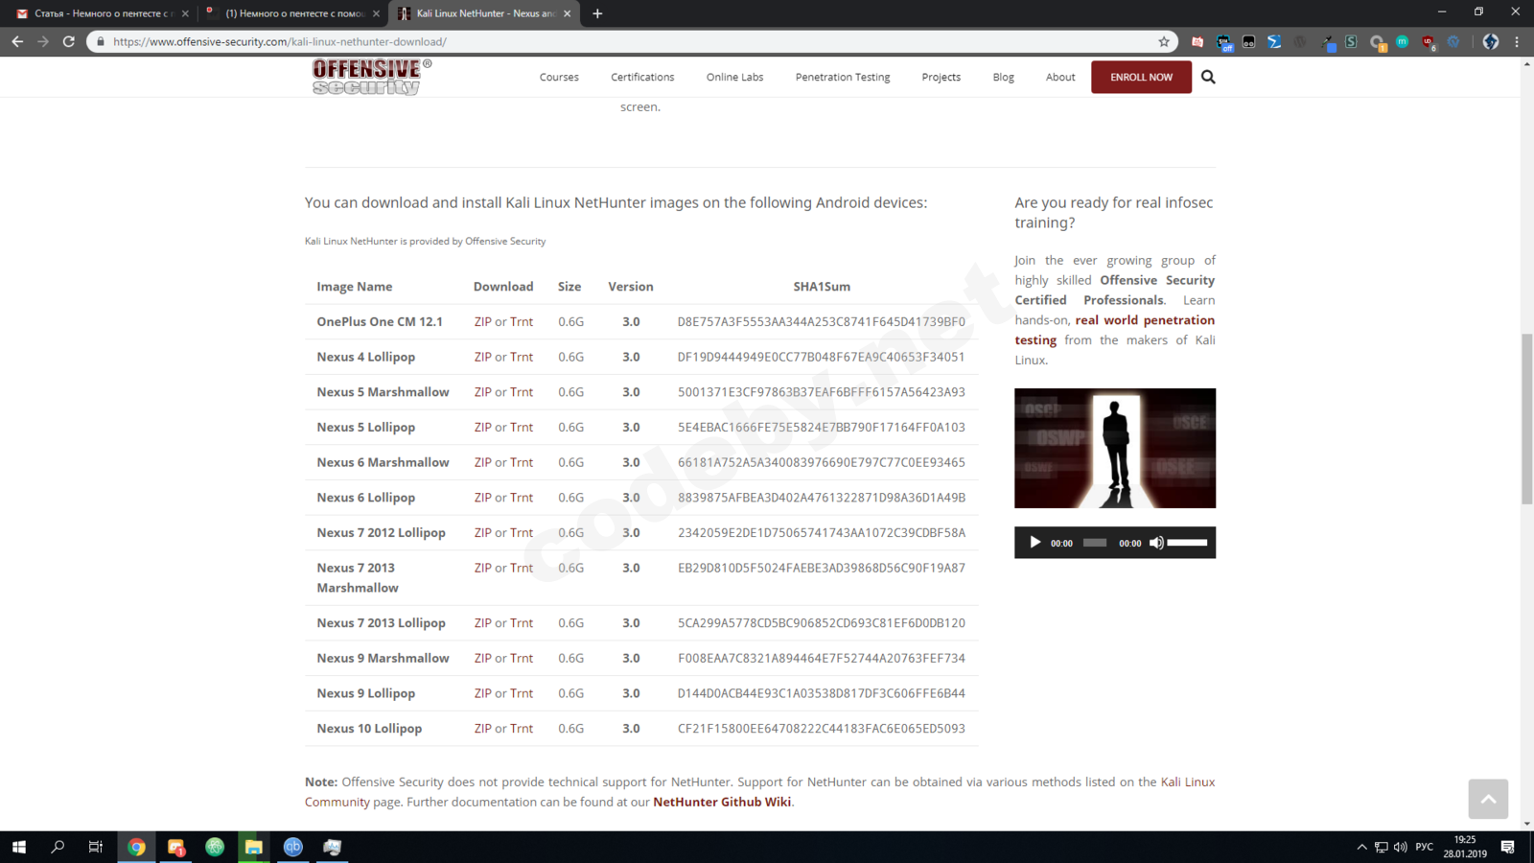The height and width of the screenshot is (863, 1534).
Task: Click the Offensive Security logo
Action: pyautogui.click(x=372, y=77)
